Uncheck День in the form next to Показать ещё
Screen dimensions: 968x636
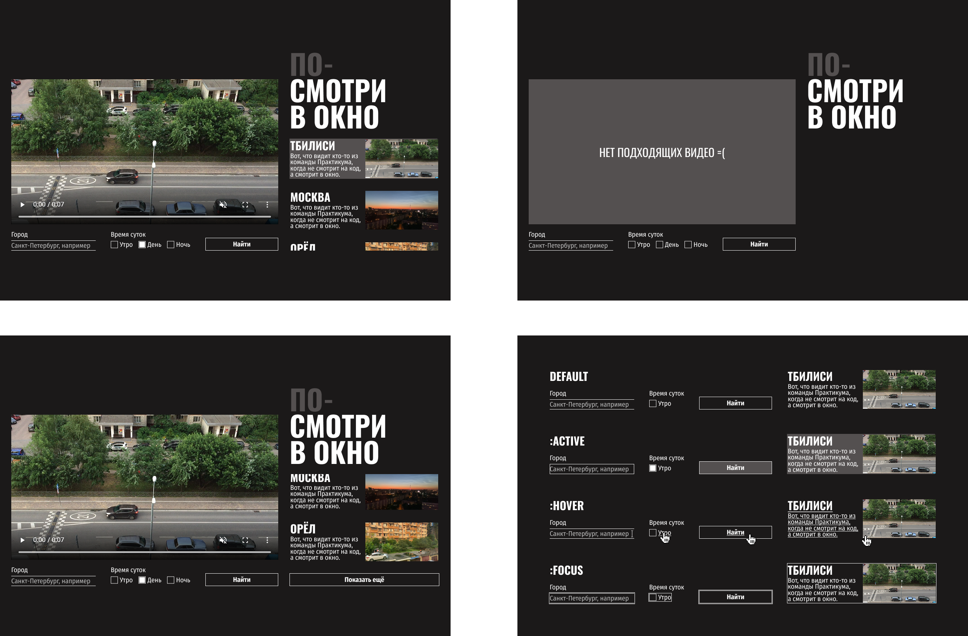[142, 580]
